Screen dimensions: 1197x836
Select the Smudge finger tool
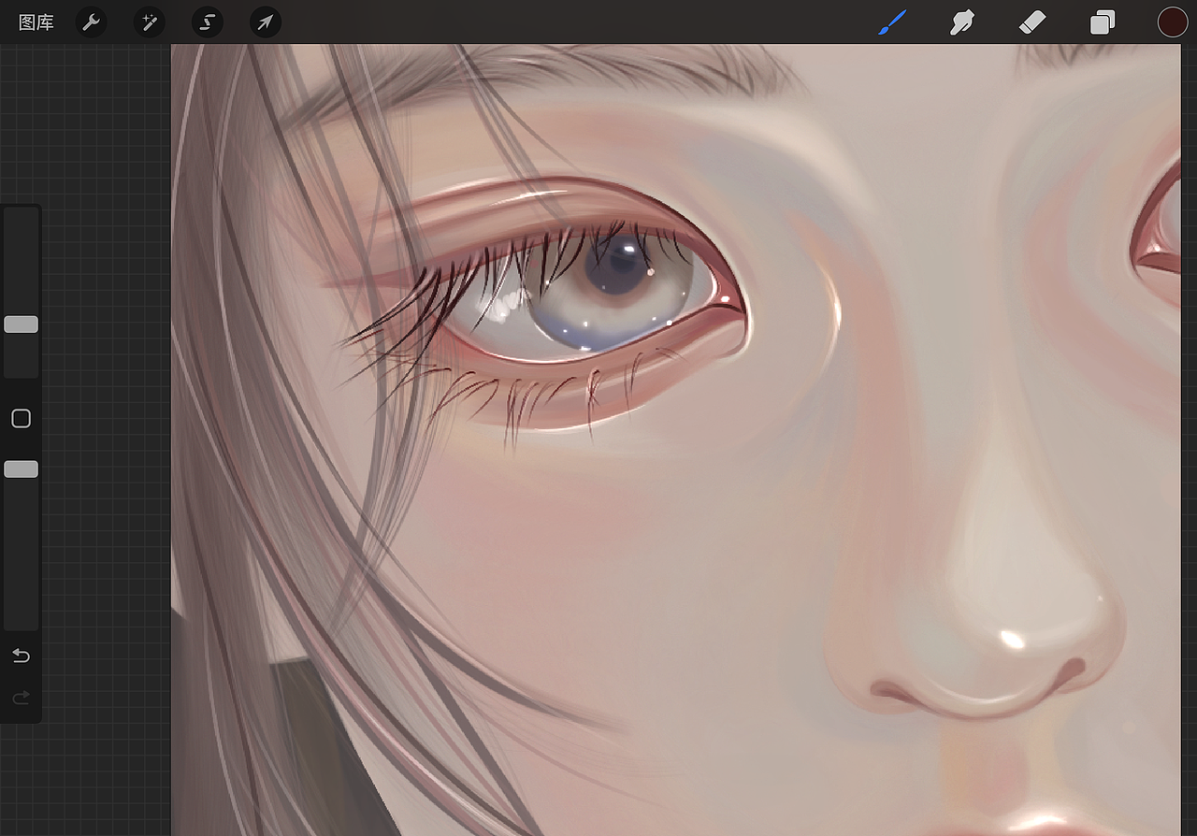point(962,22)
